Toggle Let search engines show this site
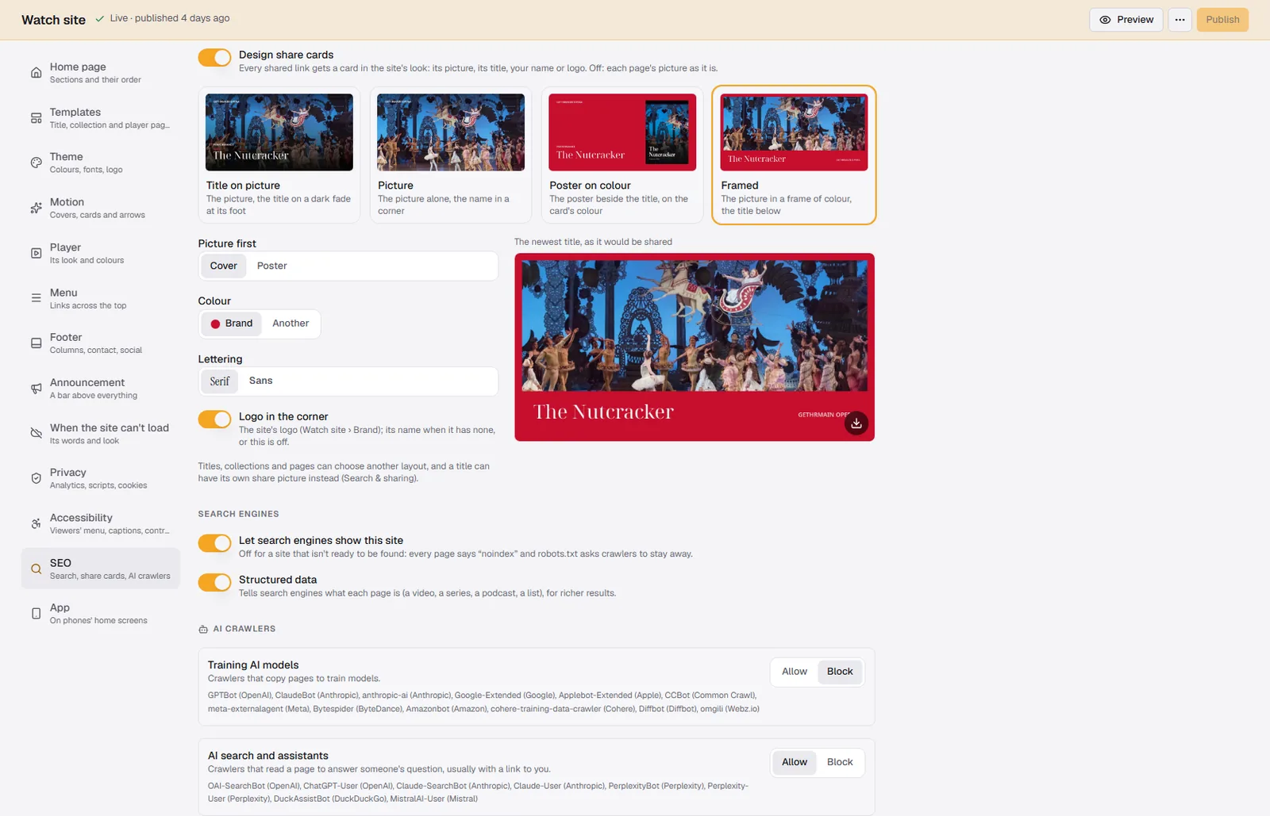 pyautogui.click(x=214, y=542)
